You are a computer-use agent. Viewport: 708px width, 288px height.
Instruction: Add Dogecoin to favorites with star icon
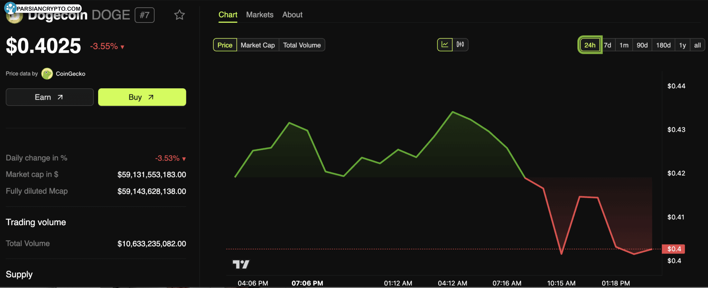[x=179, y=15]
